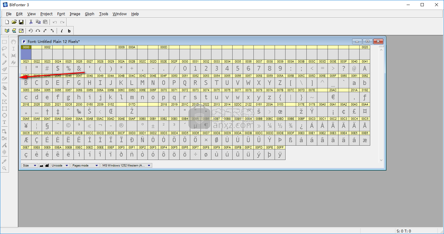Open the Window menu
Viewport: 444px width, 234px height.
tap(120, 14)
